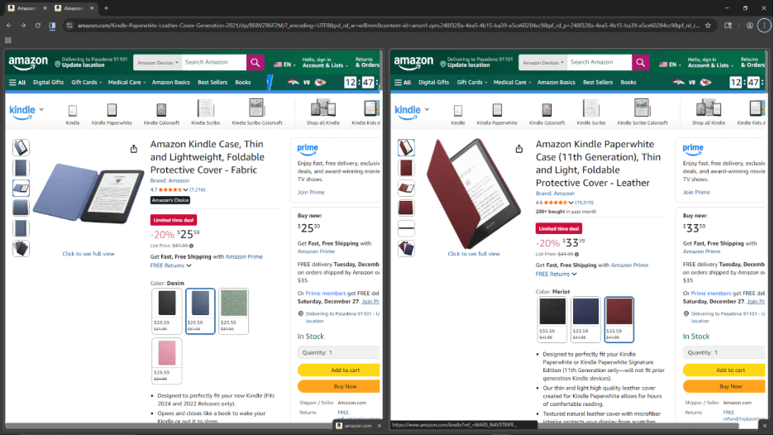Open Amazon logo home in right pane
The image size is (774, 435).
(413, 63)
